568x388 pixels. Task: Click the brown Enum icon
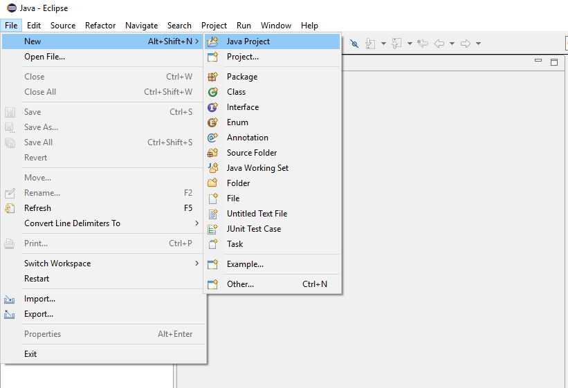coord(212,122)
